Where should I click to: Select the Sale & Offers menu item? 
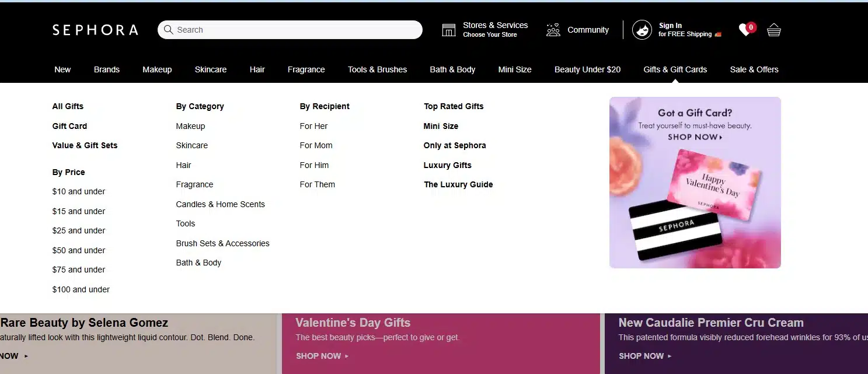754,69
